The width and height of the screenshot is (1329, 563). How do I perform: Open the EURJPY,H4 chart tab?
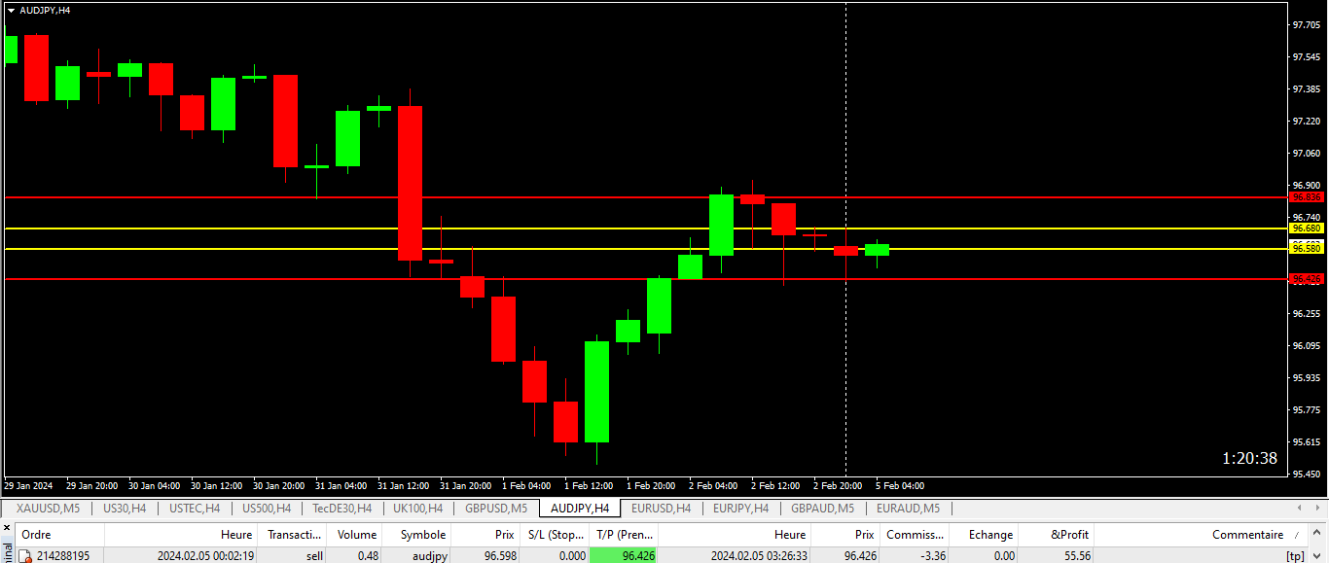[741, 509]
